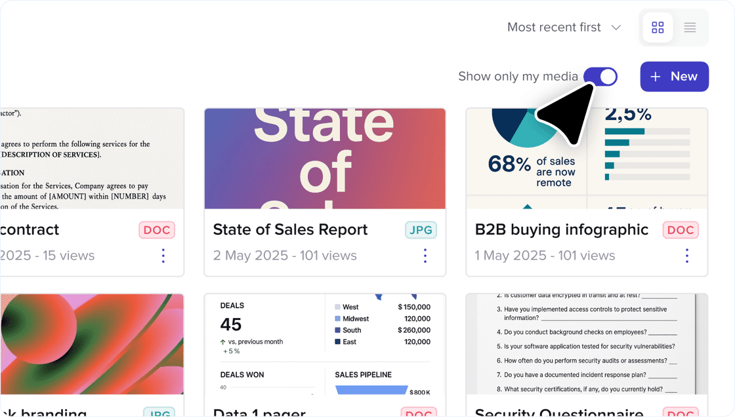Viewport: 735px width, 417px height.
Task: Open the Most recent first sort dropdown
Action: (564, 28)
